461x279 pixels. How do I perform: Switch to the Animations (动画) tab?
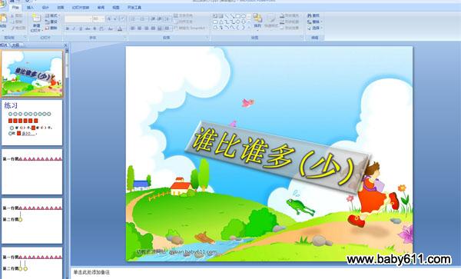click(61, 8)
